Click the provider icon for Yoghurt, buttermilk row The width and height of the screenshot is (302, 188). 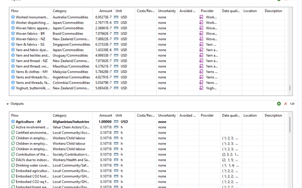tap(201, 88)
